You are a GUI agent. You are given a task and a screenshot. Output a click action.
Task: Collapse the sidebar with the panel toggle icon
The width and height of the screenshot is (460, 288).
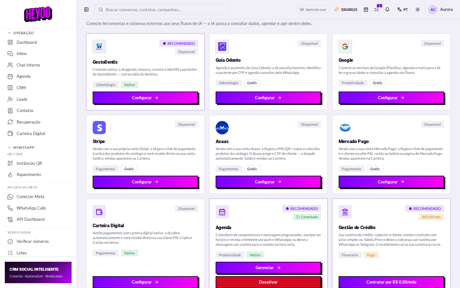pos(86,10)
